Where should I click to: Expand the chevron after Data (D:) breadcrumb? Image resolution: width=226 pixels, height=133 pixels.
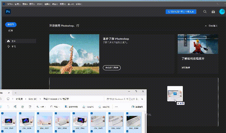click(x=40, y=99)
